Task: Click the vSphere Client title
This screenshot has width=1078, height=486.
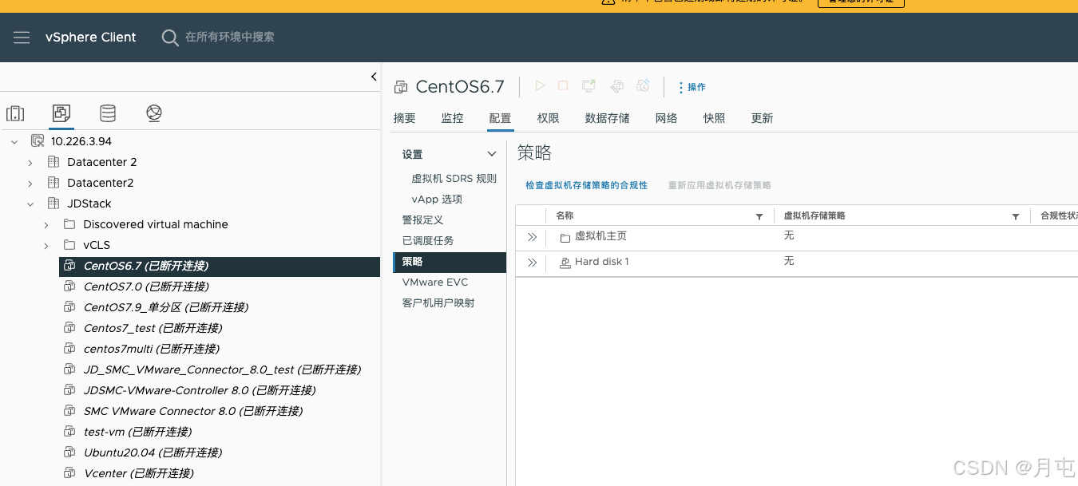Action: (x=91, y=37)
